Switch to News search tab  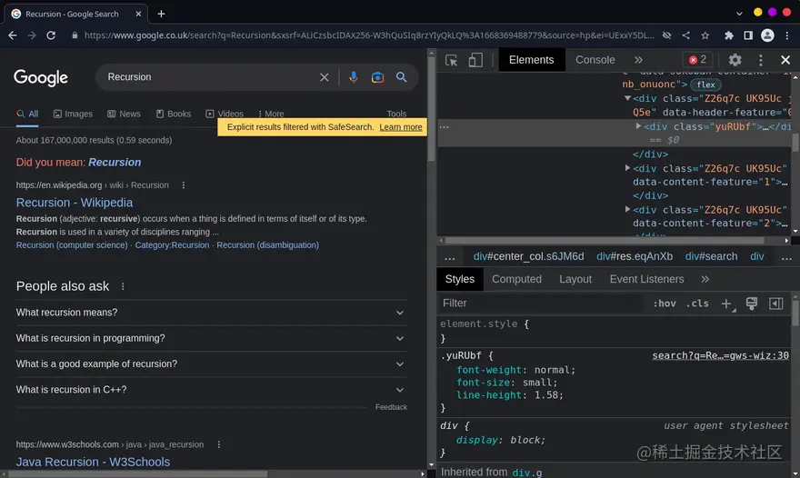[x=124, y=114]
